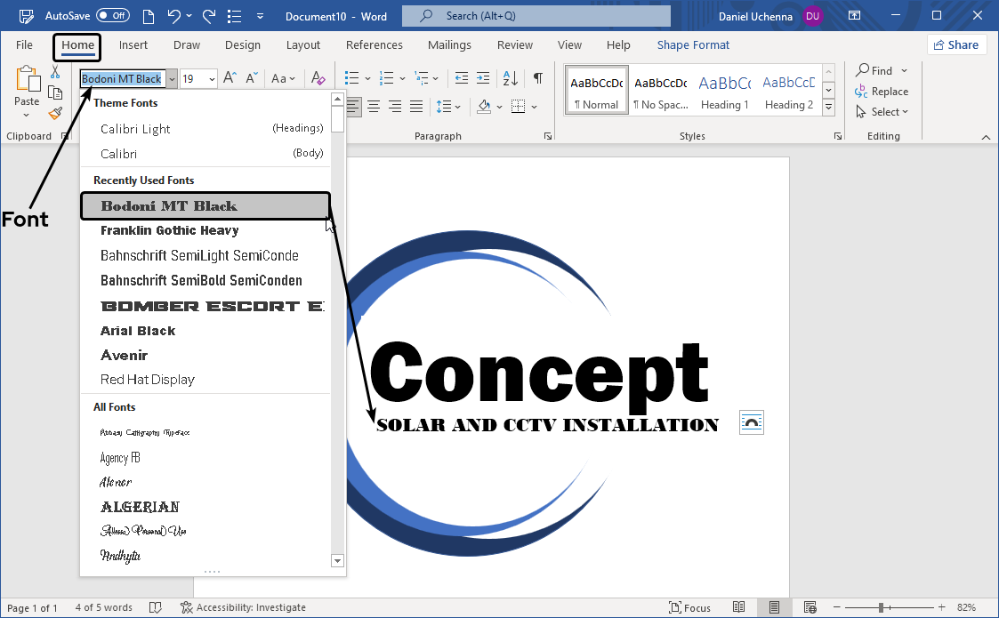Click the Share button
999x618 pixels.
coord(955,45)
